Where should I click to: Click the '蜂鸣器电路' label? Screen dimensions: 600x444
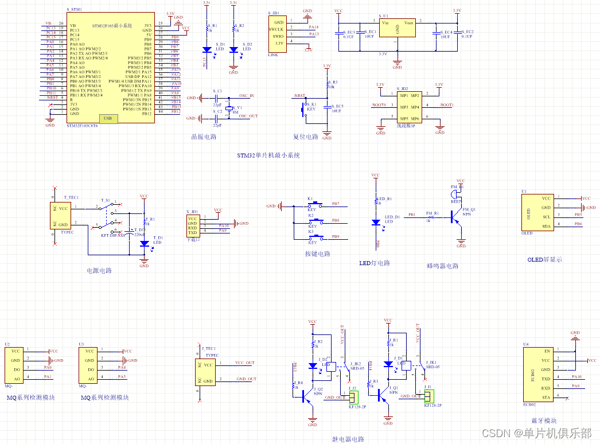point(443,266)
